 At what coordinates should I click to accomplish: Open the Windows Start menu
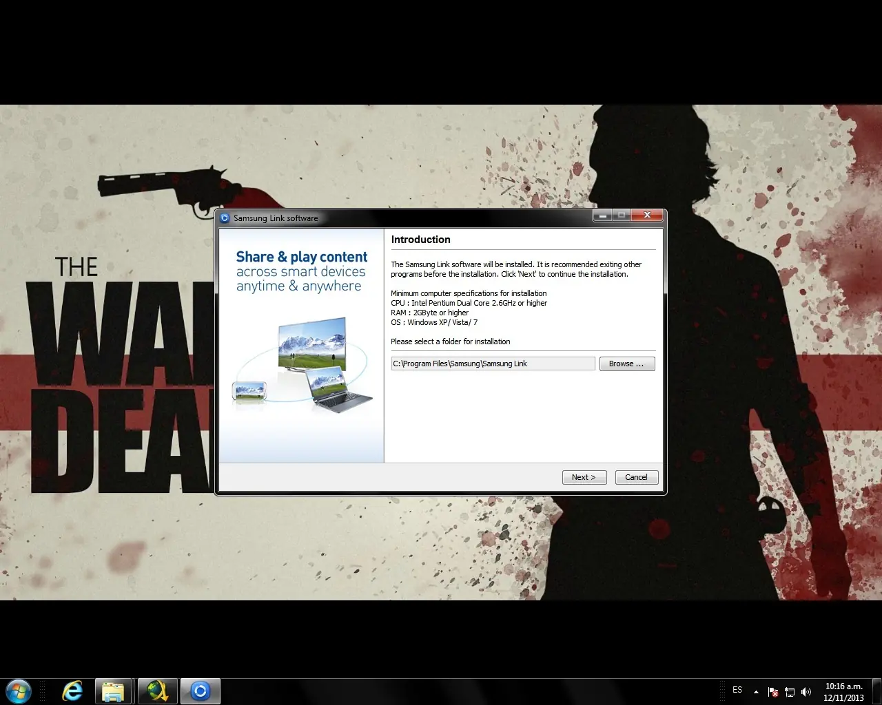(x=19, y=691)
